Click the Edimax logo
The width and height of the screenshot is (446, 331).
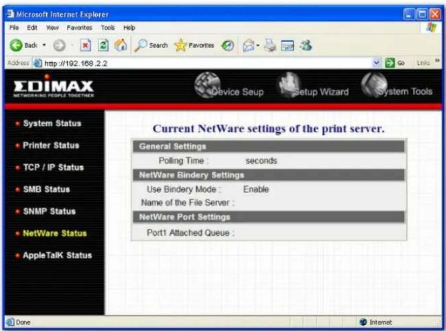(x=53, y=86)
